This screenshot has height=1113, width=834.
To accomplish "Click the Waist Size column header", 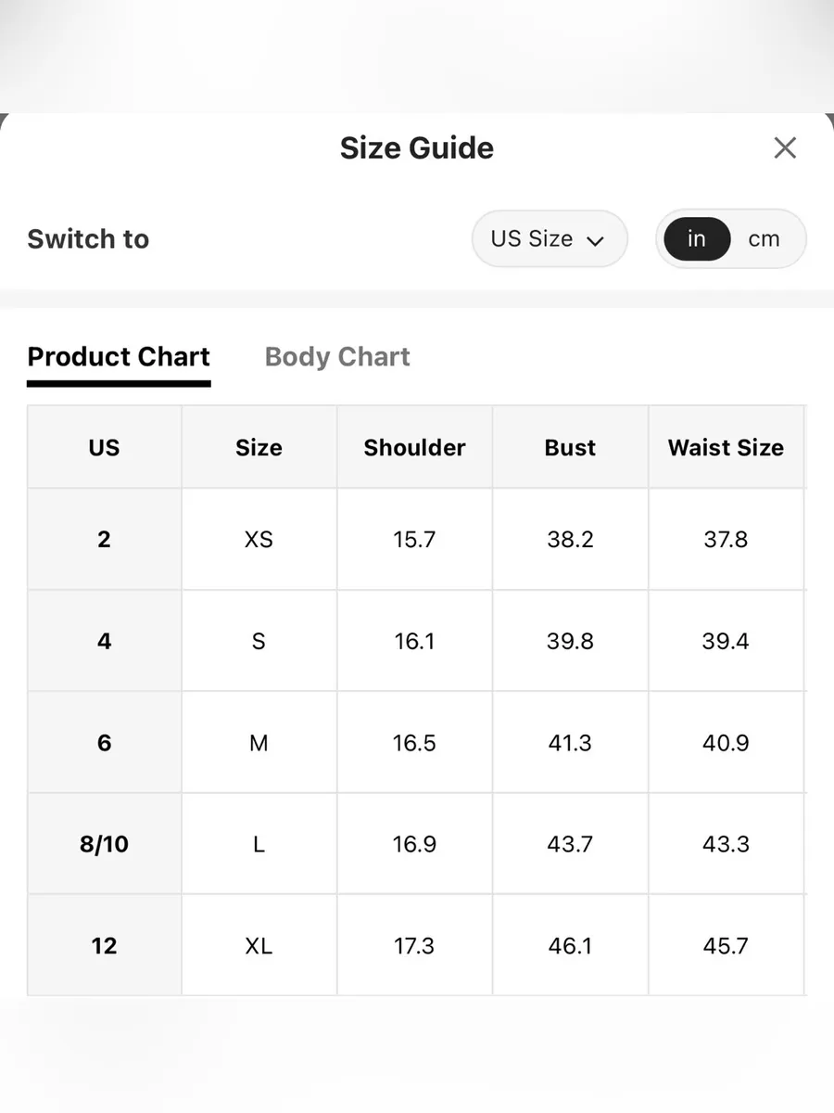I will [726, 447].
